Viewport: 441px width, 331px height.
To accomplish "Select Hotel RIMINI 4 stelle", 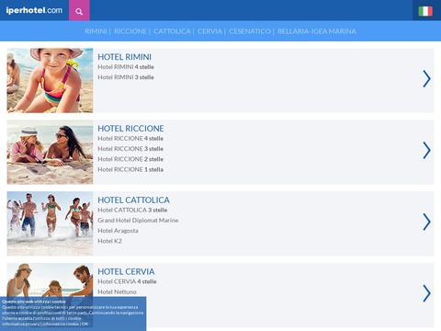I will pos(126,67).
